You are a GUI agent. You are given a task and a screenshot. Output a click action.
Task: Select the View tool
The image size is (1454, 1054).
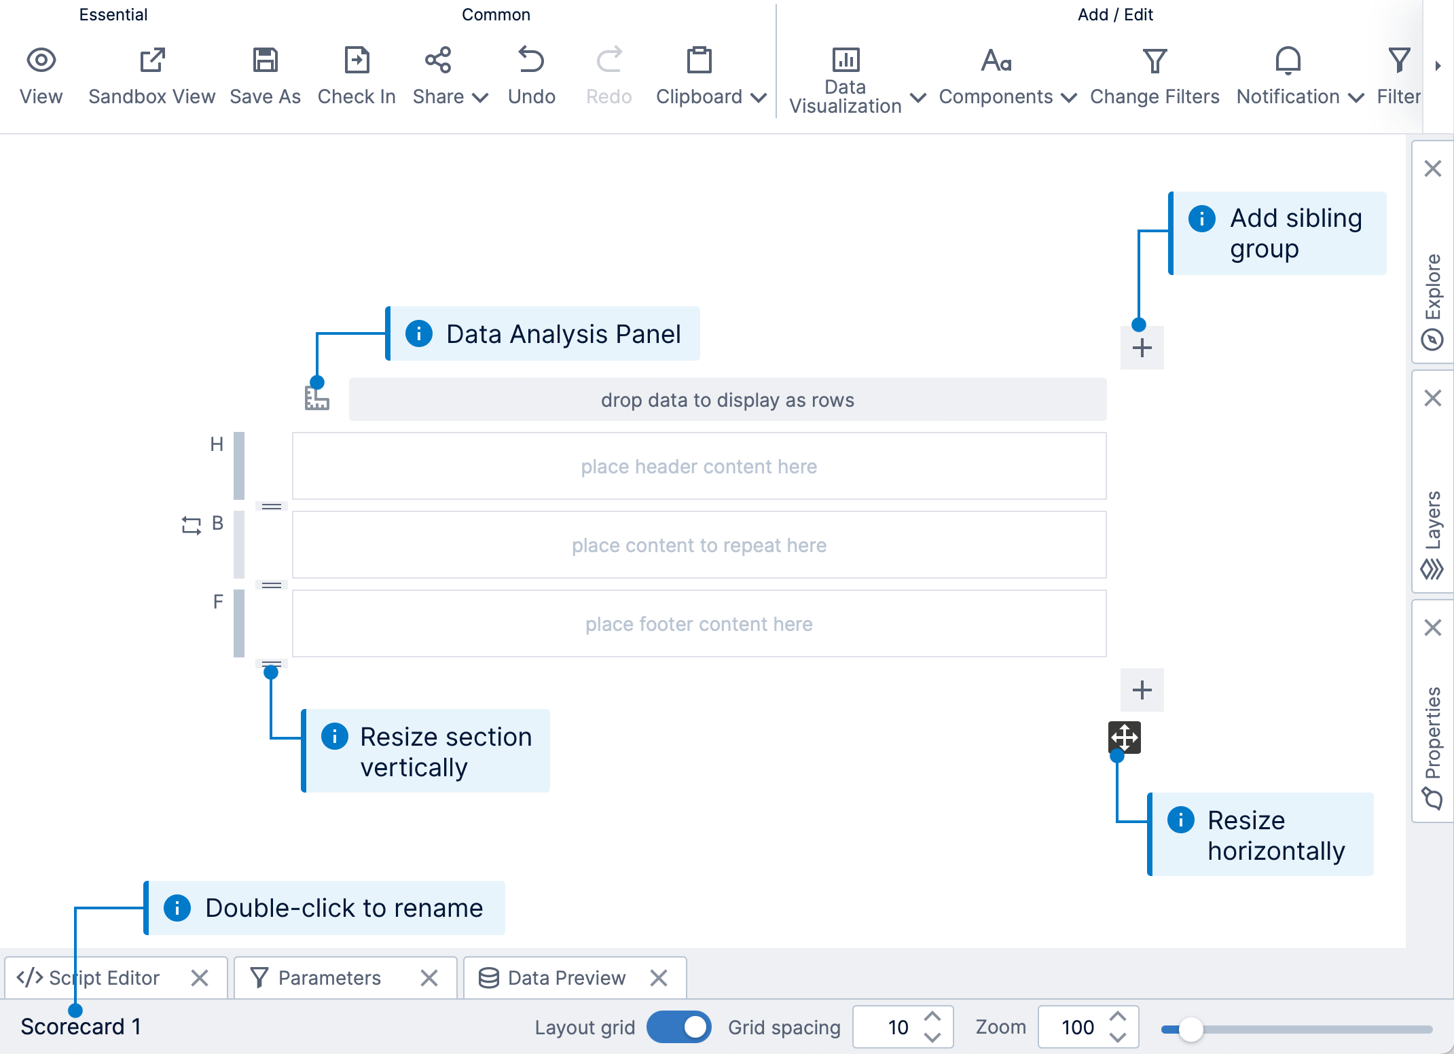41,73
